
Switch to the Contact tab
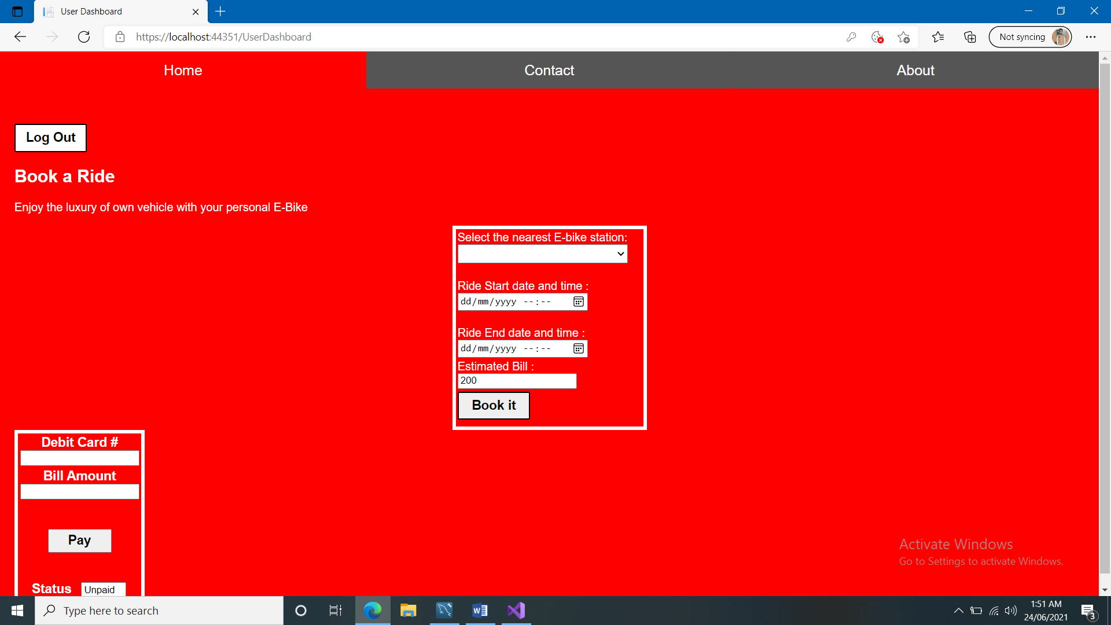click(x=549, y=70)
